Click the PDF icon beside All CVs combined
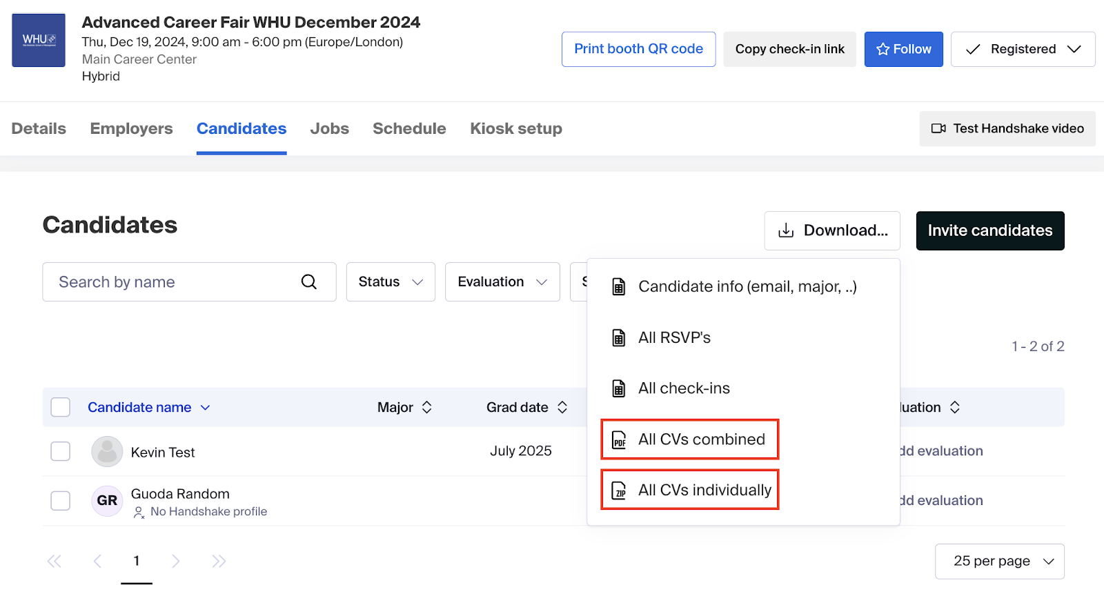The width and height of the screenshot is (1104, 614). coord(619,439)
